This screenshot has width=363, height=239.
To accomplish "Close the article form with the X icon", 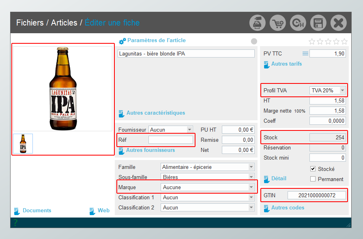I will coord(338,23).
